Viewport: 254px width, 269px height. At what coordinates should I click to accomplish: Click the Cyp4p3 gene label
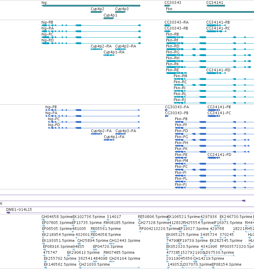coord(122,9)
